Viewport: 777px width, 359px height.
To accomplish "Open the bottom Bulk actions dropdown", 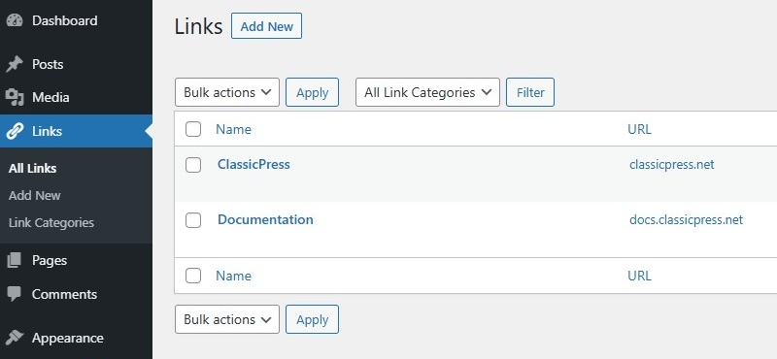I will tap(227, 319).
